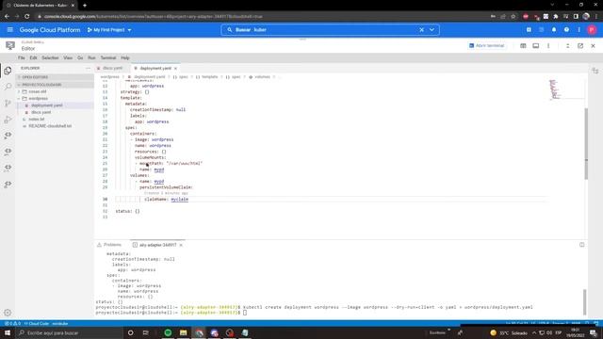
Task: Open the Windows Start menu
Action: pos(8,332)
